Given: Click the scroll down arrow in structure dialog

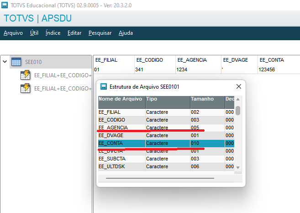Looking at the screenshot, I should (x=238, y=168).
